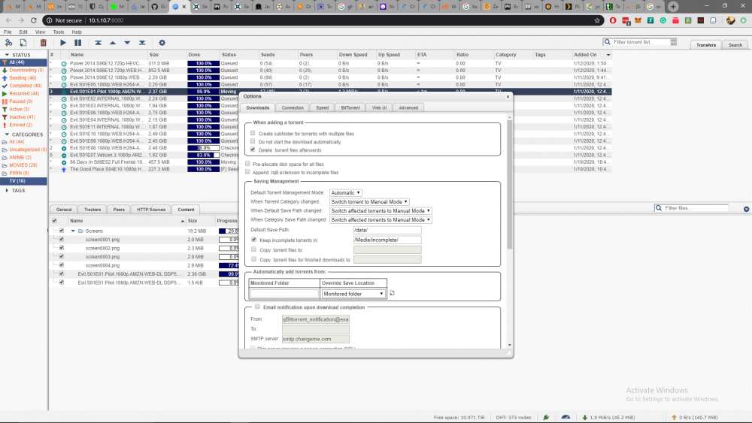The height and width of the screenshot is (423, 752).
Task: Enable Append .!qB extension to incomplete files
Action: [247, 171]
